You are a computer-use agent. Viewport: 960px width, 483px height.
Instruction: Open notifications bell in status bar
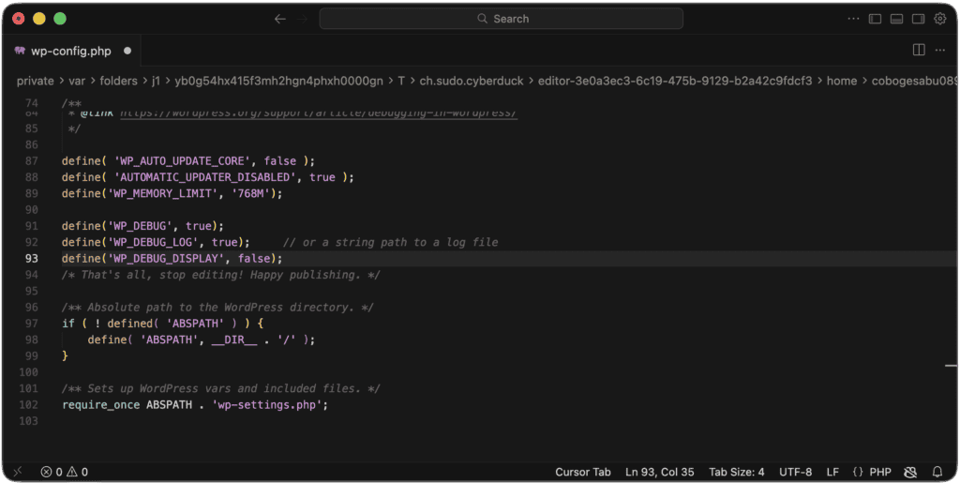938,472
